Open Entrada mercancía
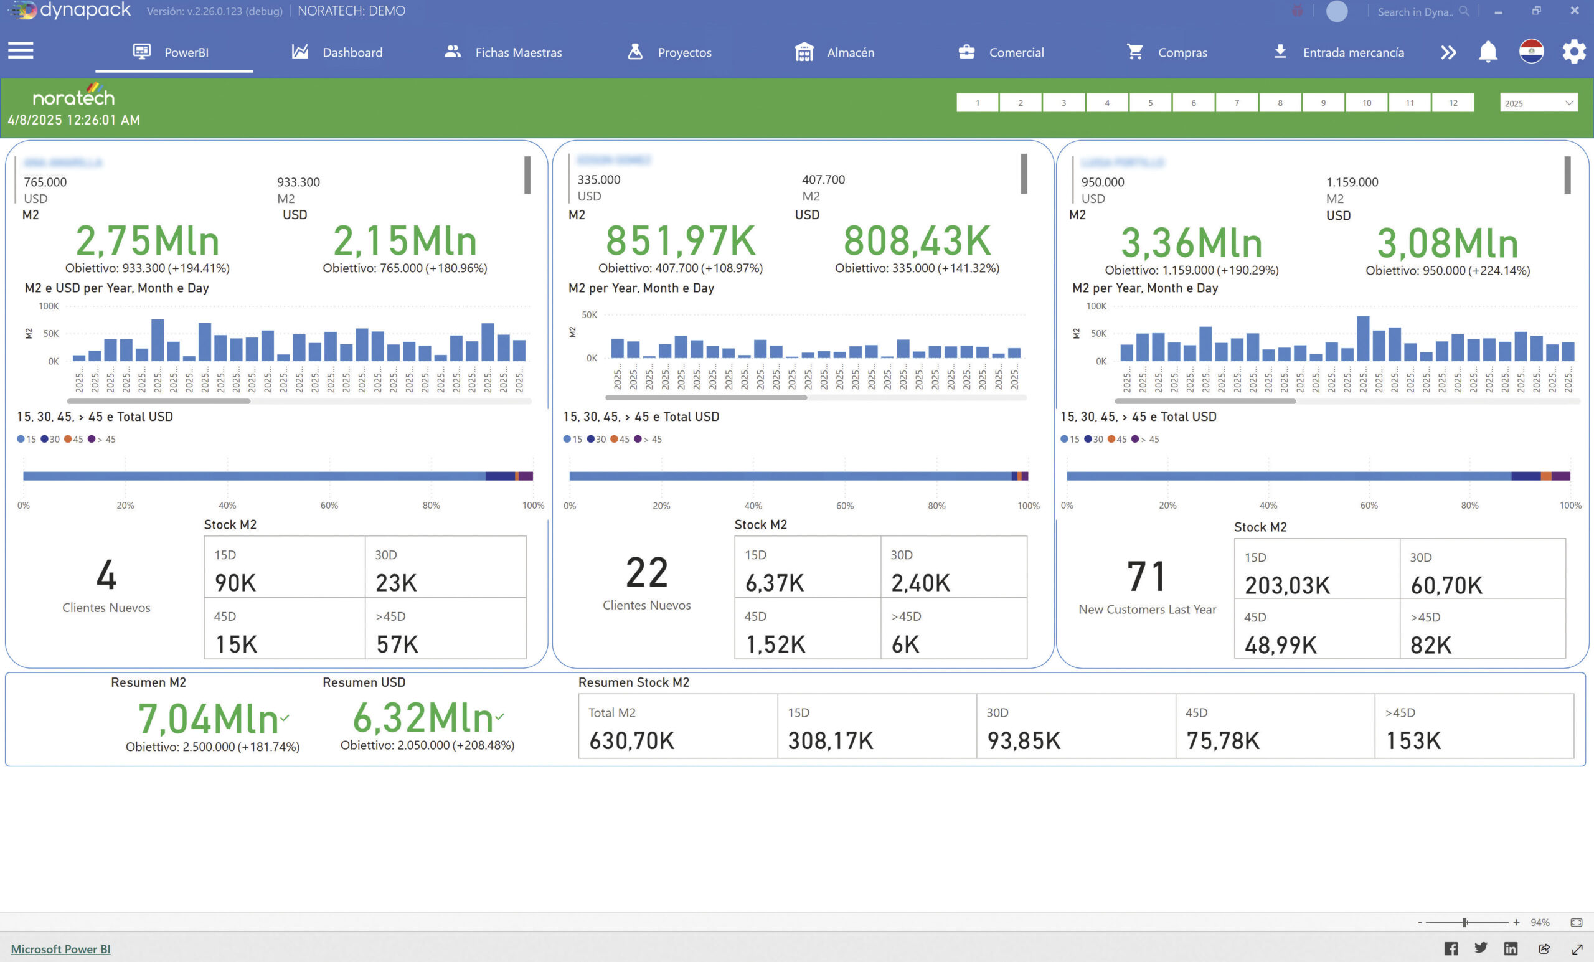 (1338, 52)
